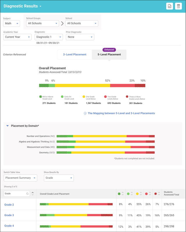186x232 pixels.
Task: Click the Early On Grade Level legend dot
Action: (x=62, y=97)
